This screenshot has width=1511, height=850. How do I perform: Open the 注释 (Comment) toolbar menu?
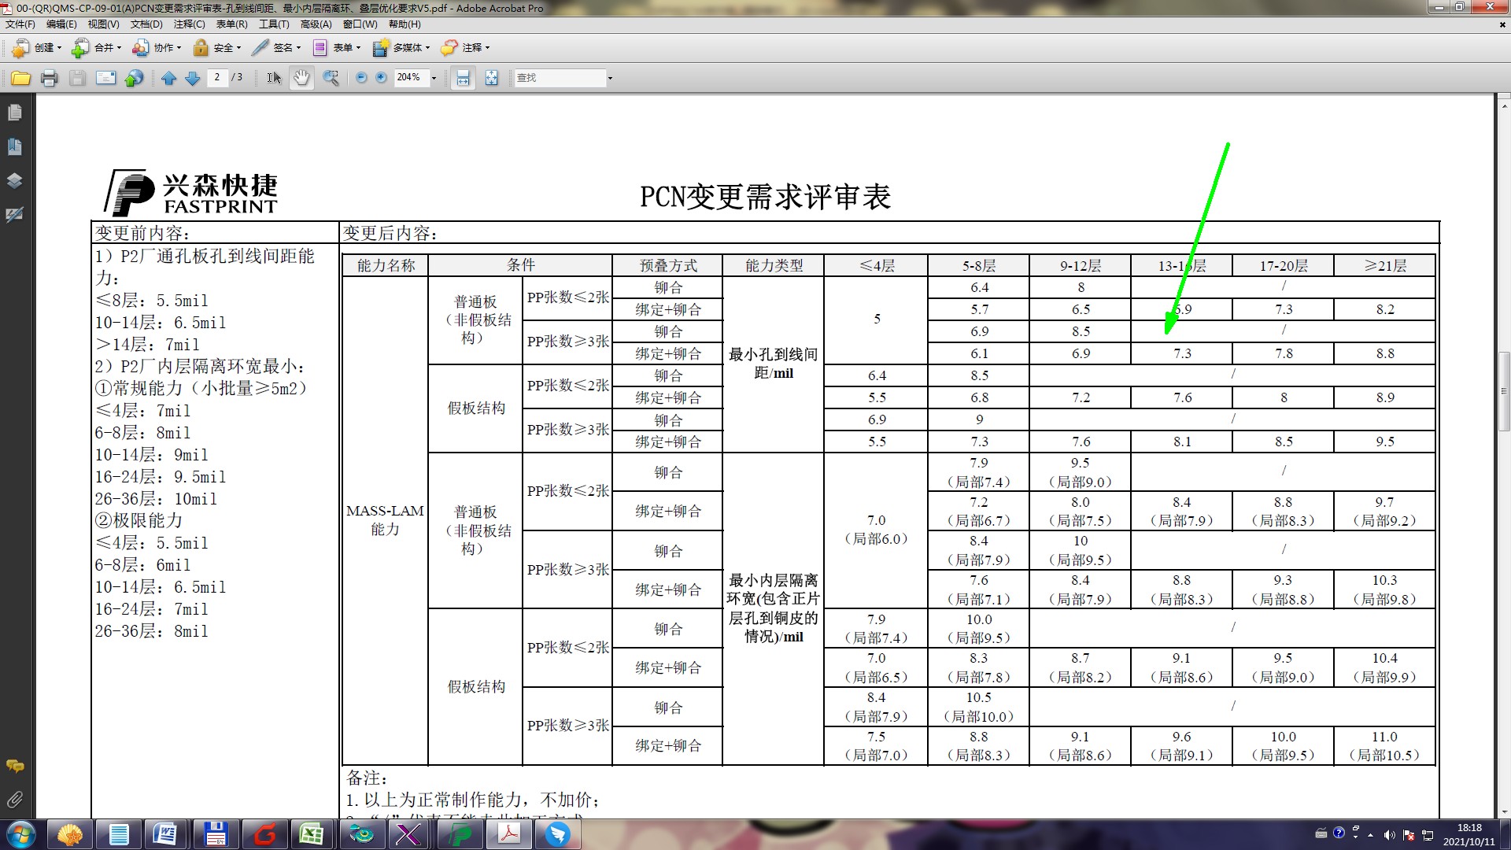[465, 48]
